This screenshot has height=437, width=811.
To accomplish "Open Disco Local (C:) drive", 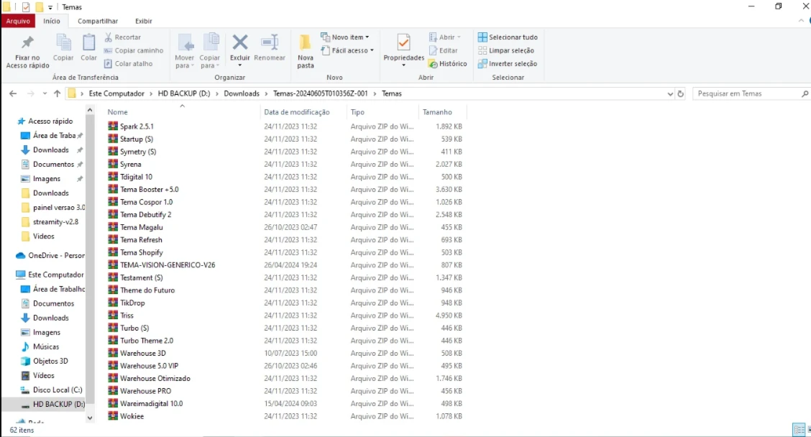I will coord(52,390).
